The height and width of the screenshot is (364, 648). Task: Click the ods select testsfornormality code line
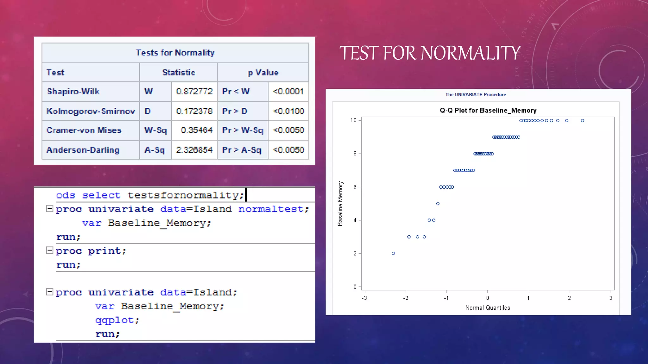pos(150,195)
